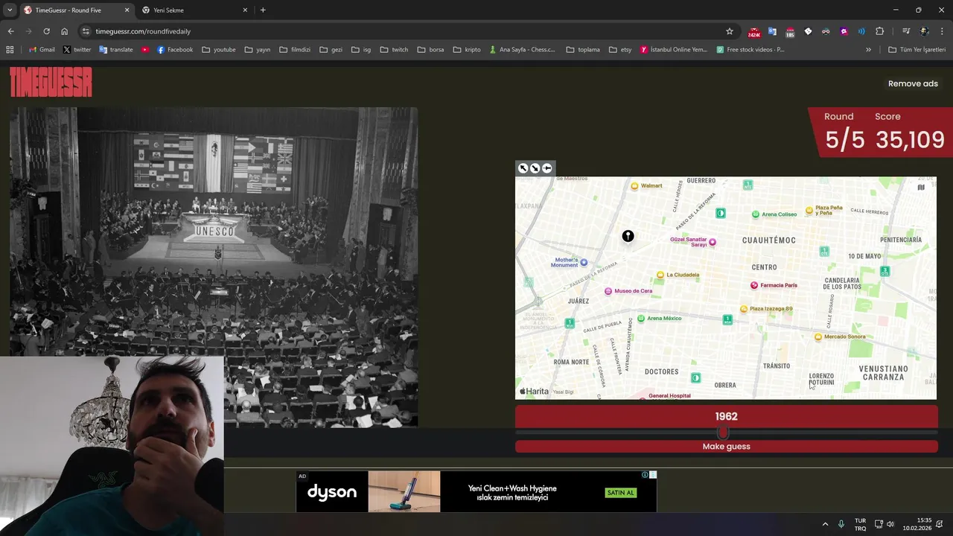This screenshot has height=536, width=953.
Task: View site information icon in address bar
Action: coord(86,31)
